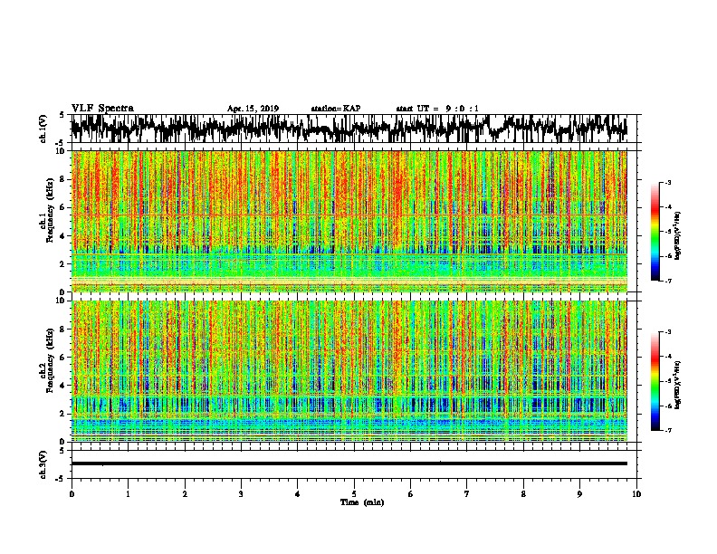Click the time axis end tick label "10"

636,494
